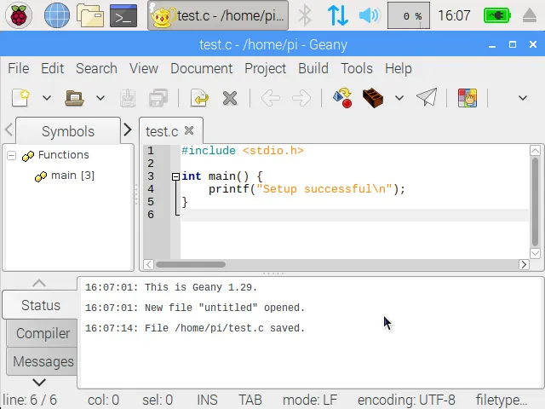Switch to the Status tab
545x409 pixels.
[40, 305]
